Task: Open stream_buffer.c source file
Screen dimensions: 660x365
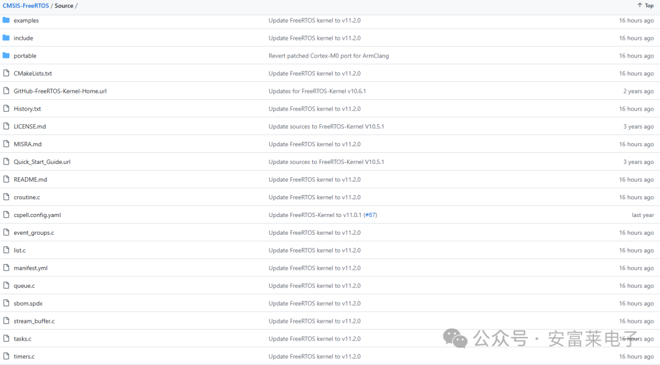Action: pyautogui.click(x=34, y=321)
